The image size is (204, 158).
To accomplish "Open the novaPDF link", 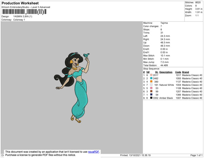I will (93, 152).
